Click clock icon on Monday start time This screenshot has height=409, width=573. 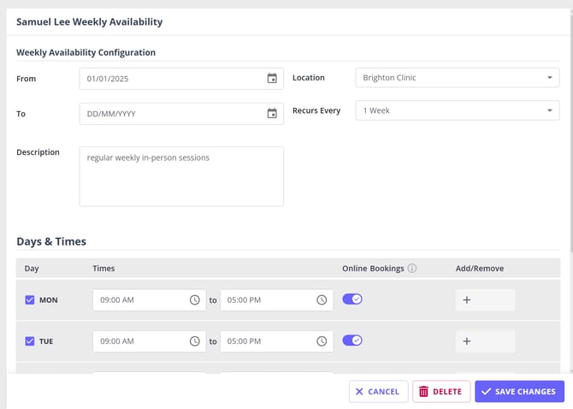[194, 300]
